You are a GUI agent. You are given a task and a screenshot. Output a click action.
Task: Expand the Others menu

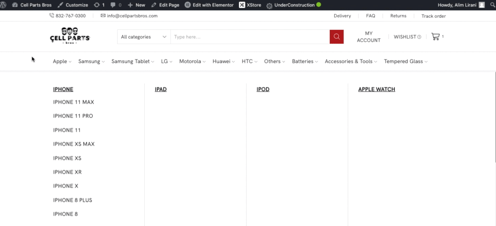tap(275, 61)
